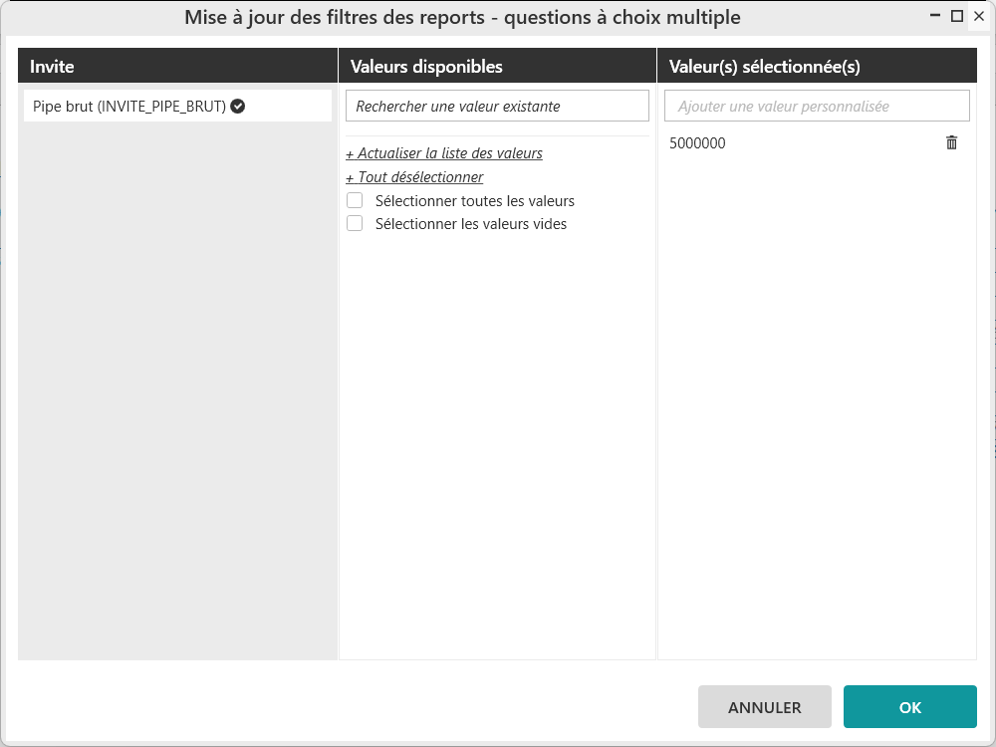Click the 'Valeurs disponibles' column header

coord(426,67)
